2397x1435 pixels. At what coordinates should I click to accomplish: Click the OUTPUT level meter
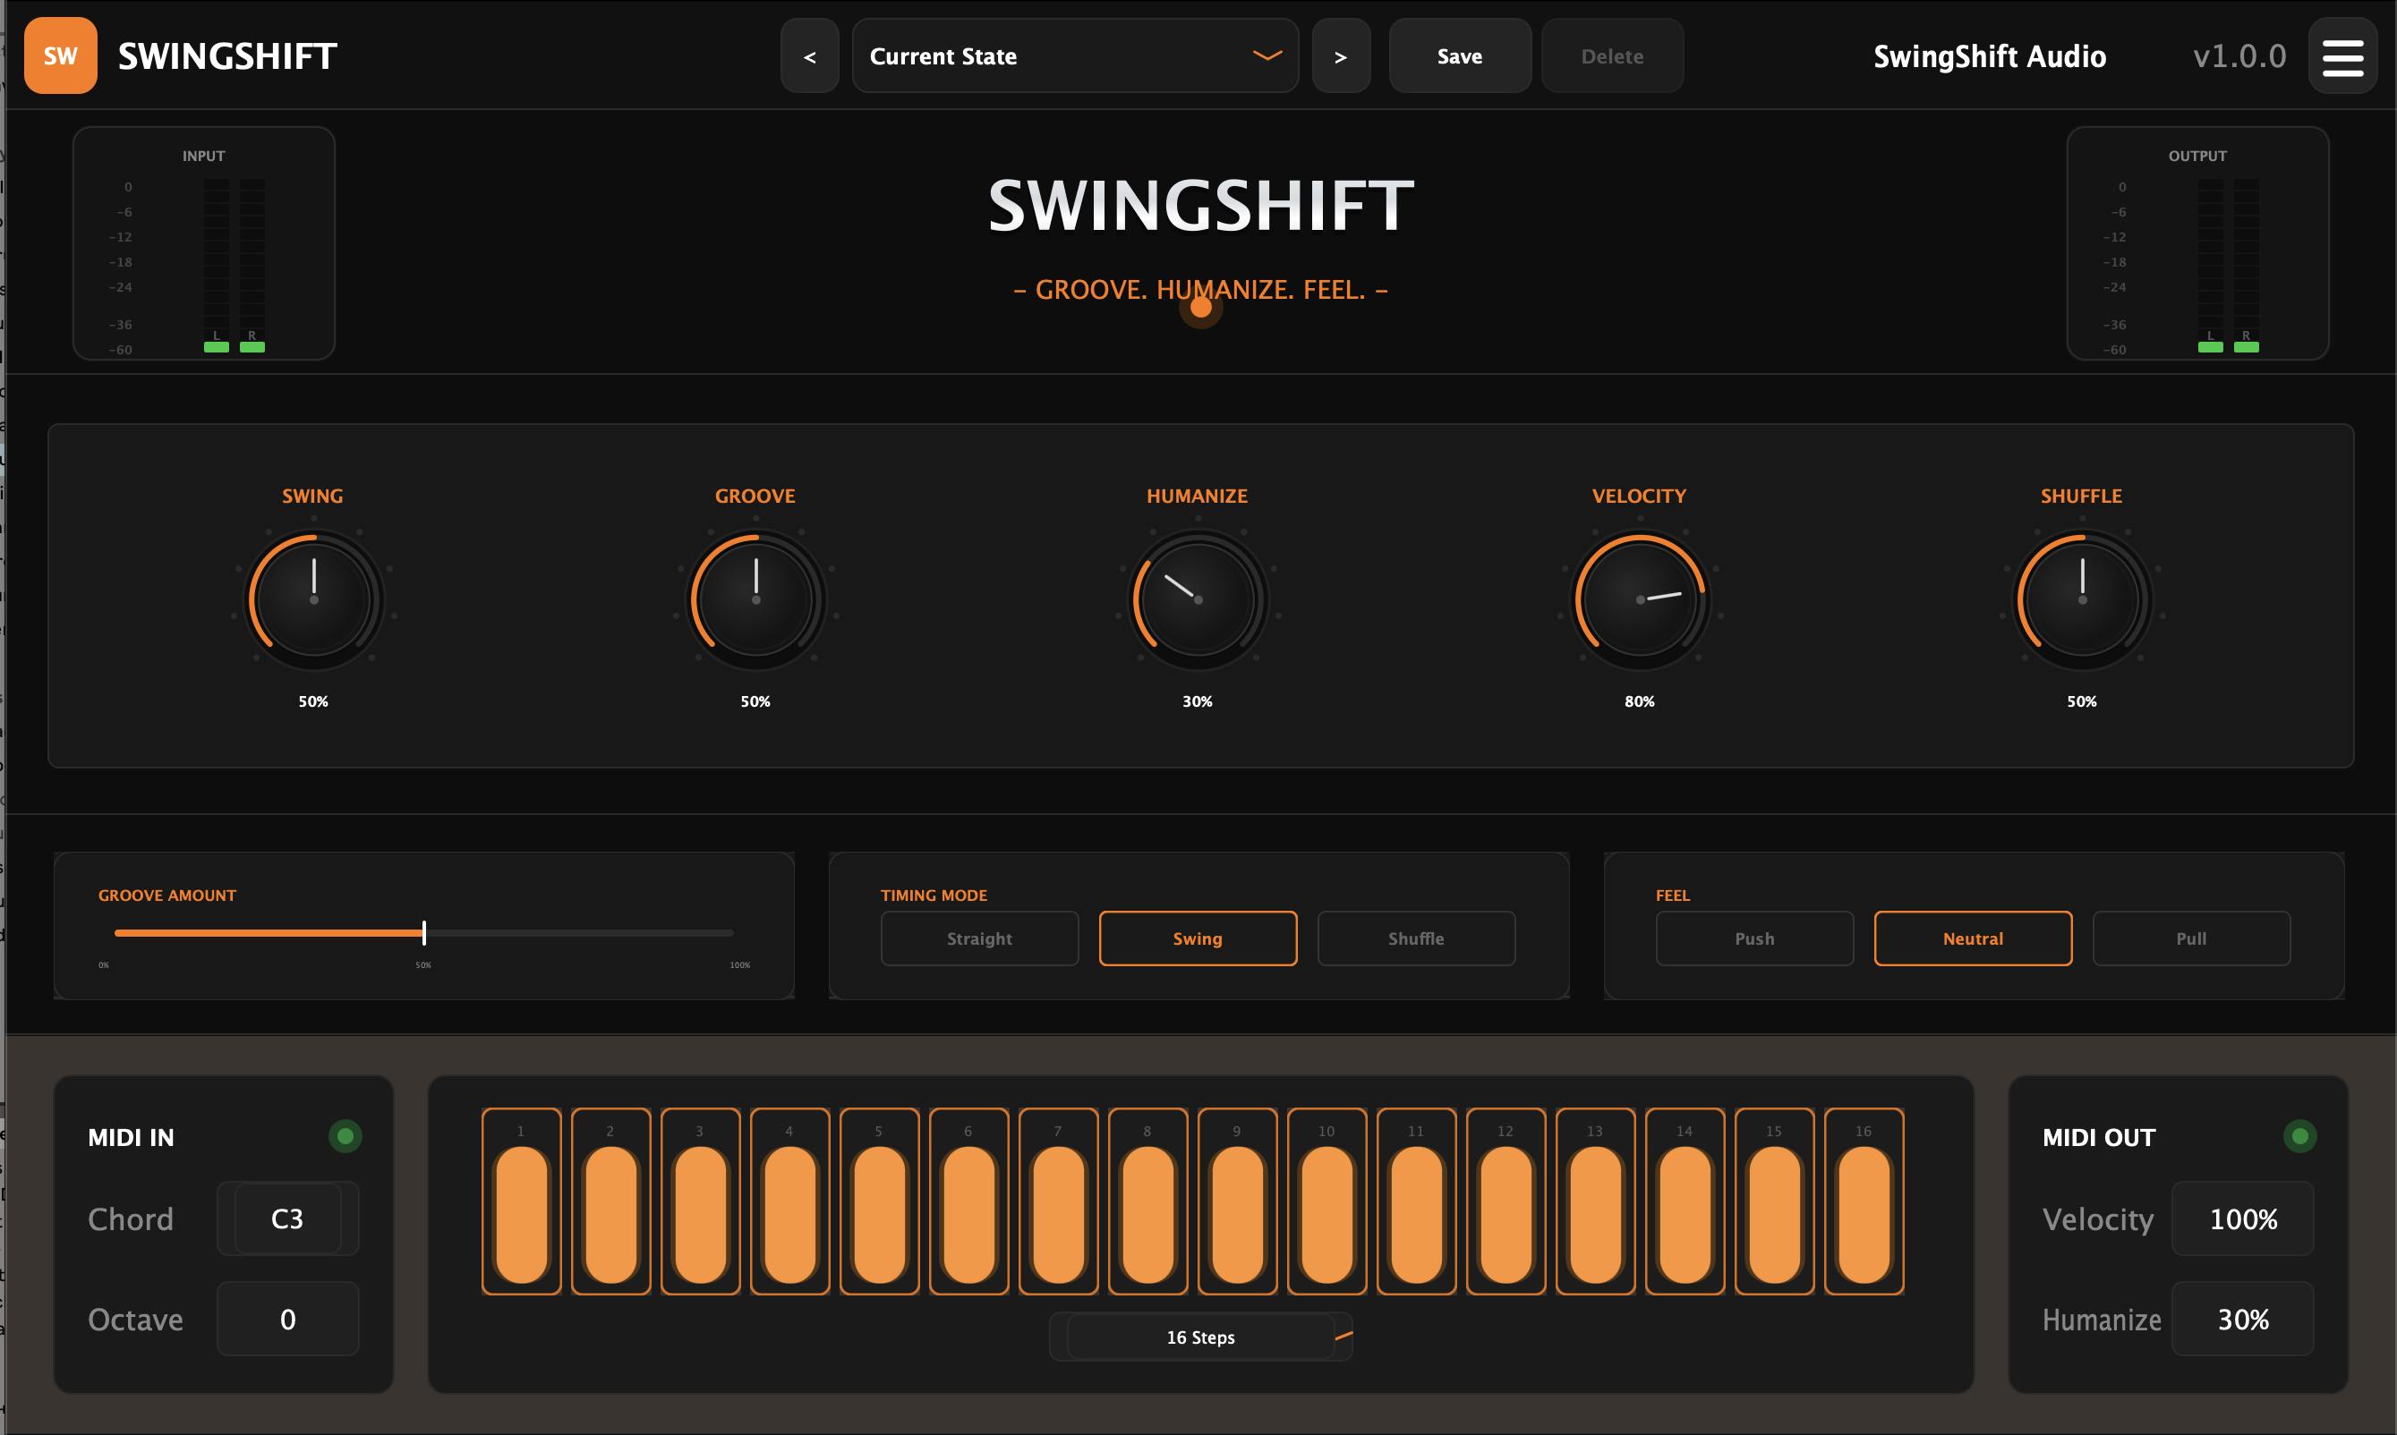(x=2197, y=242)
